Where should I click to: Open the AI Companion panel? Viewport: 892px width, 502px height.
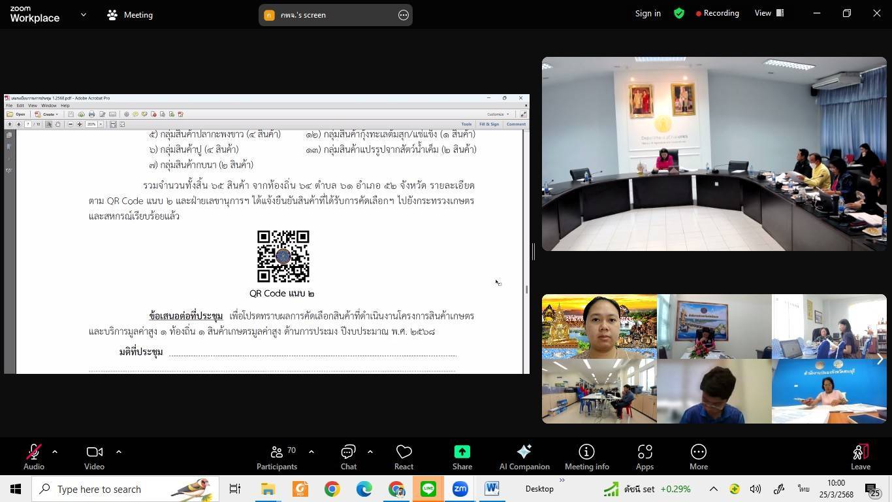[524, 457]
